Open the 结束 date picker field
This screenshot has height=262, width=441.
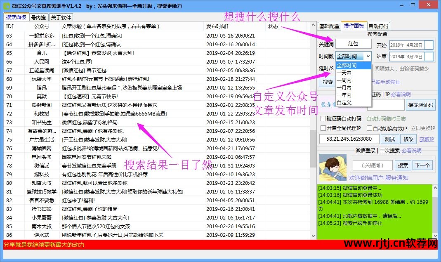411,57
